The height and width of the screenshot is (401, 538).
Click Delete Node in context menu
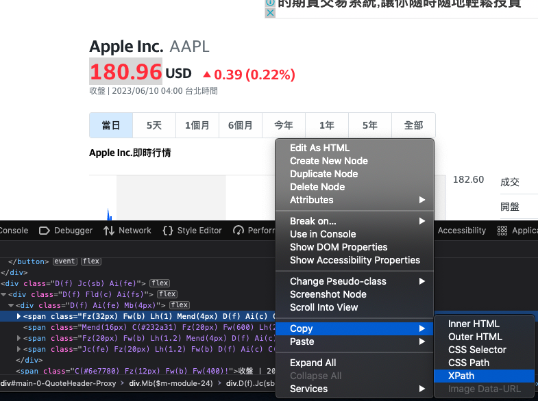[317, 187]
